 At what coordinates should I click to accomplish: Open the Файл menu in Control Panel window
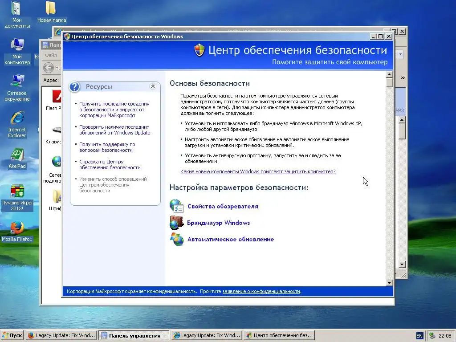(x=51, y=55)
